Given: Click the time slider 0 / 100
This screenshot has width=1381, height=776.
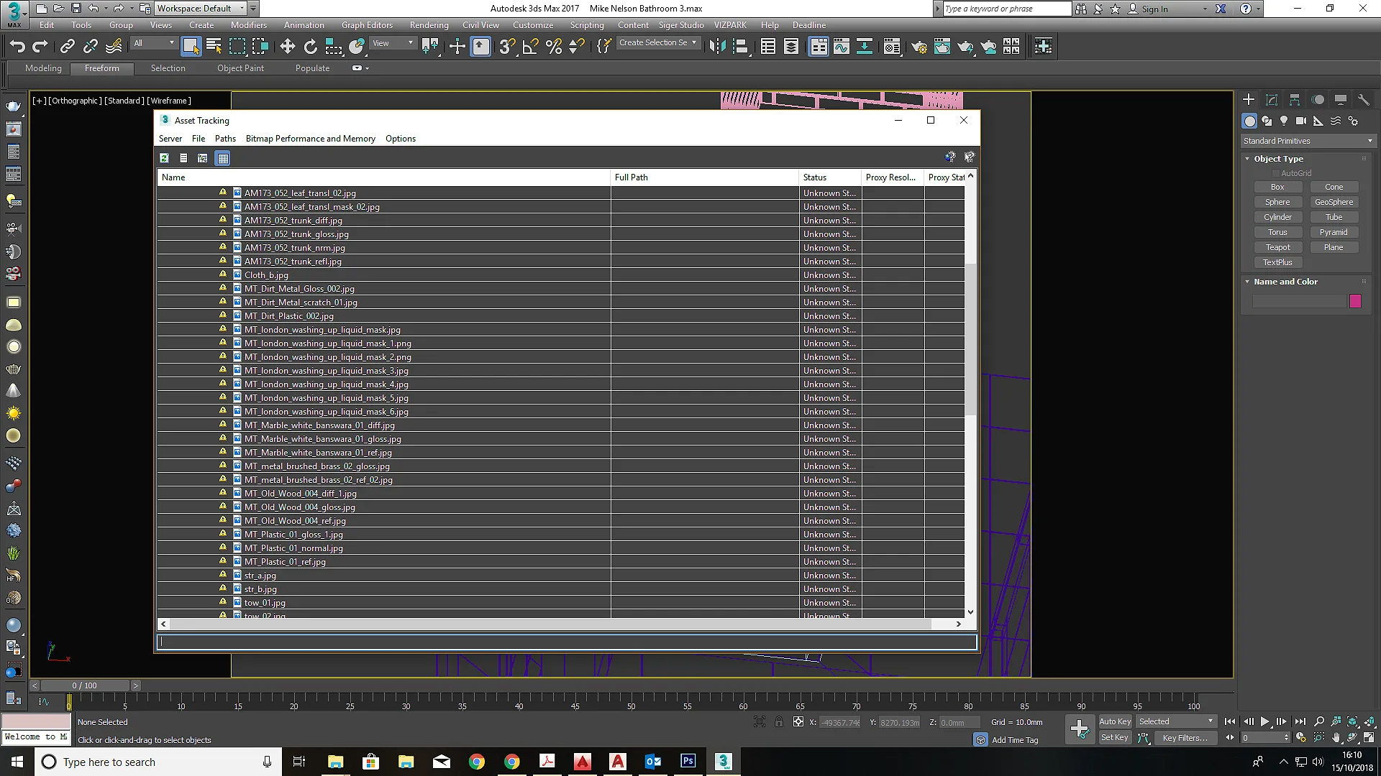Looking at the screenshot, I should [85, 685].
